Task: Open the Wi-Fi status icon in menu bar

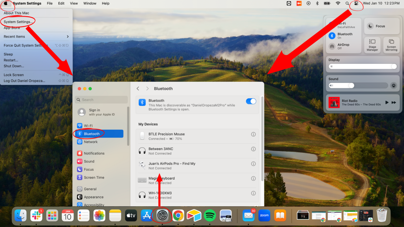Action: tap(338, 3)
